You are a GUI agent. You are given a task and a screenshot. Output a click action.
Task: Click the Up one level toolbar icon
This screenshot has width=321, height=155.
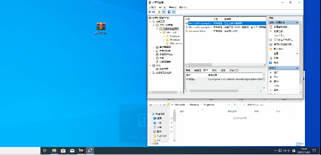[159, 12]
